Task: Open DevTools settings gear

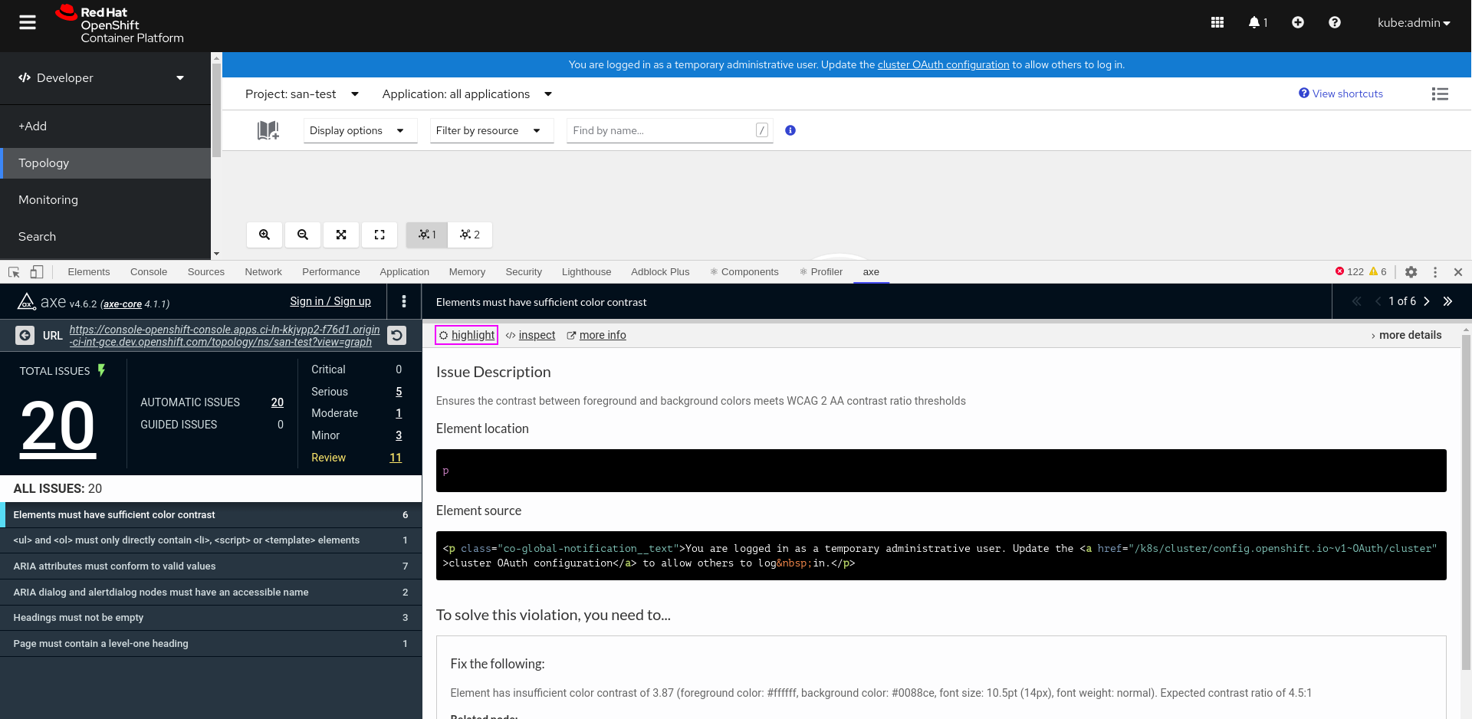Action: coord(1411,272)
